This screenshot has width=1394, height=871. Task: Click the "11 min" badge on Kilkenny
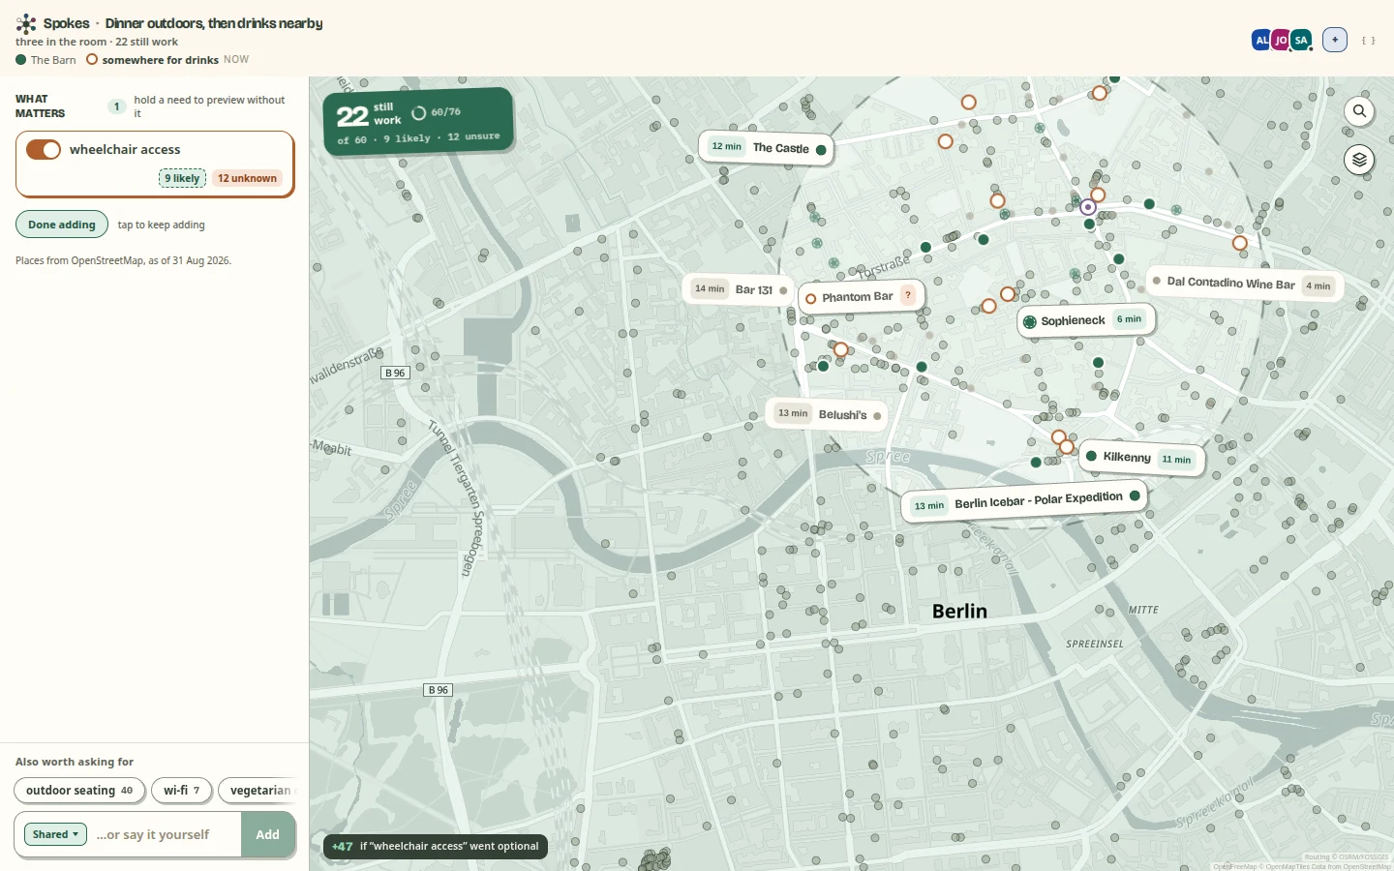1177,460
